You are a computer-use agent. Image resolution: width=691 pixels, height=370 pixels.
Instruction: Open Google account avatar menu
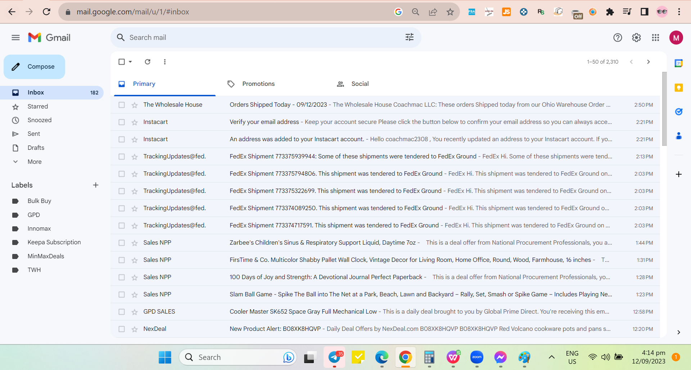click(676, 38)
